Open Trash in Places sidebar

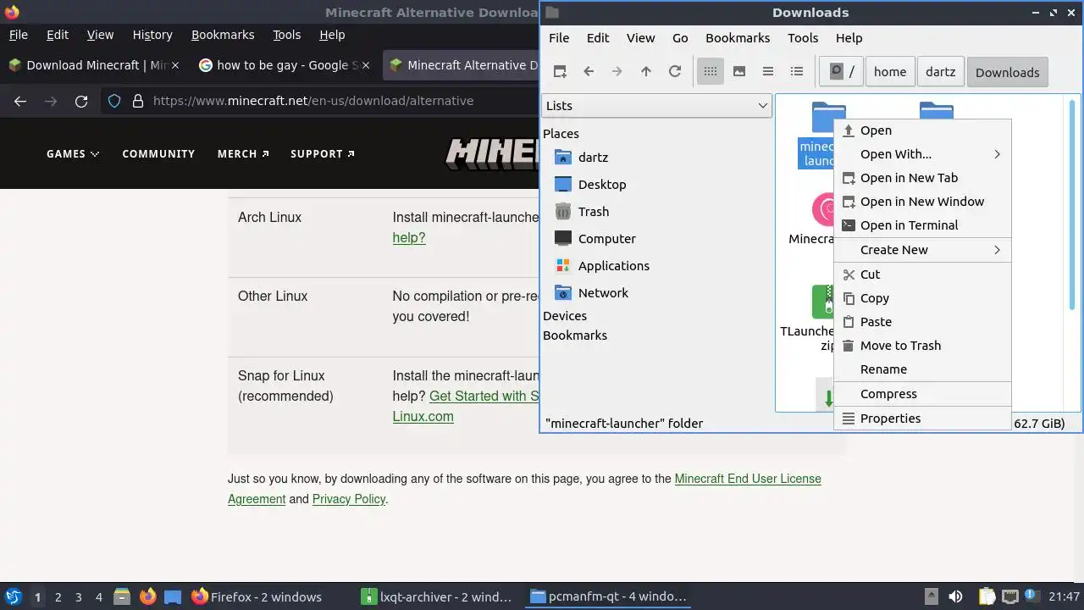(593, 212)
